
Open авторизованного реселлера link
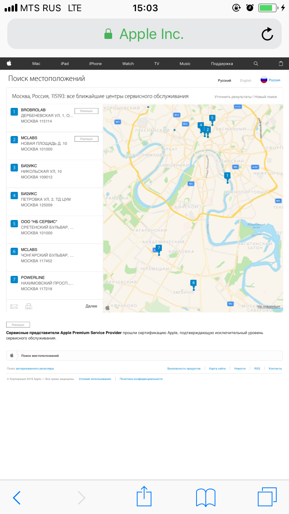coord(35,368)
